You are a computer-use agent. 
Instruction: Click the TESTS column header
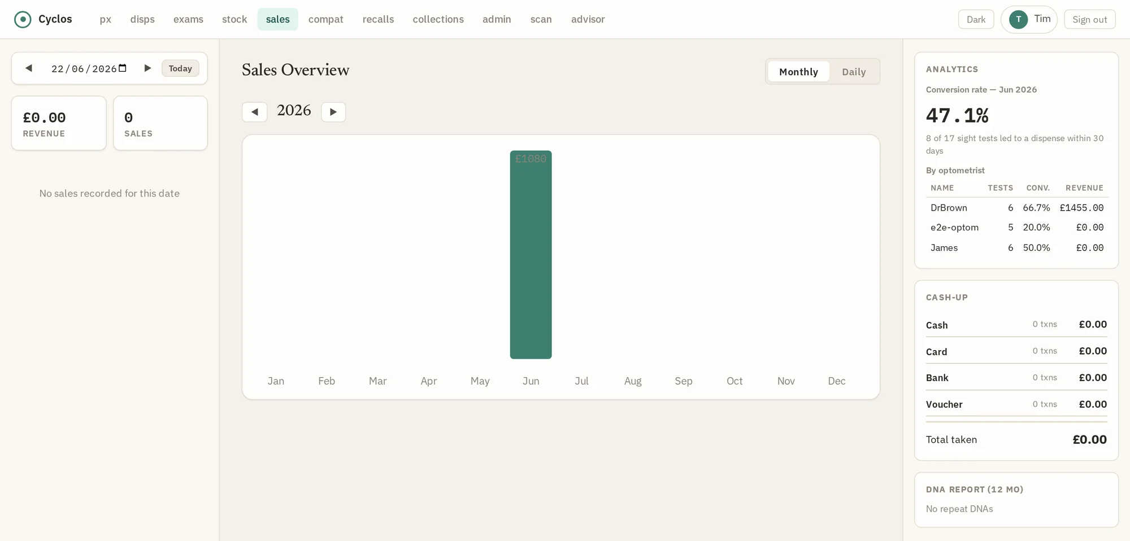click(x=1000, y=188)
